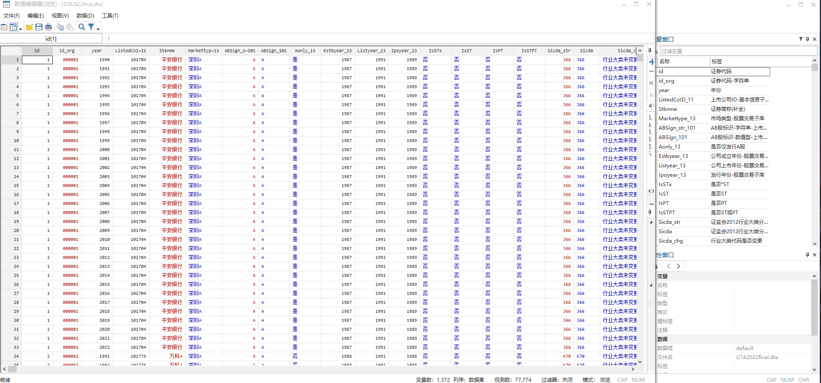
Task: Print the data with printer icon
Action: [x=48, y=27]
